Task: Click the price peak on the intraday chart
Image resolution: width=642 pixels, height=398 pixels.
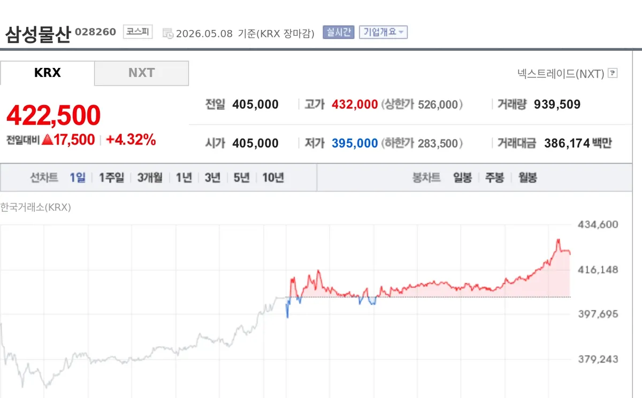Action: [x=558, y=240]
